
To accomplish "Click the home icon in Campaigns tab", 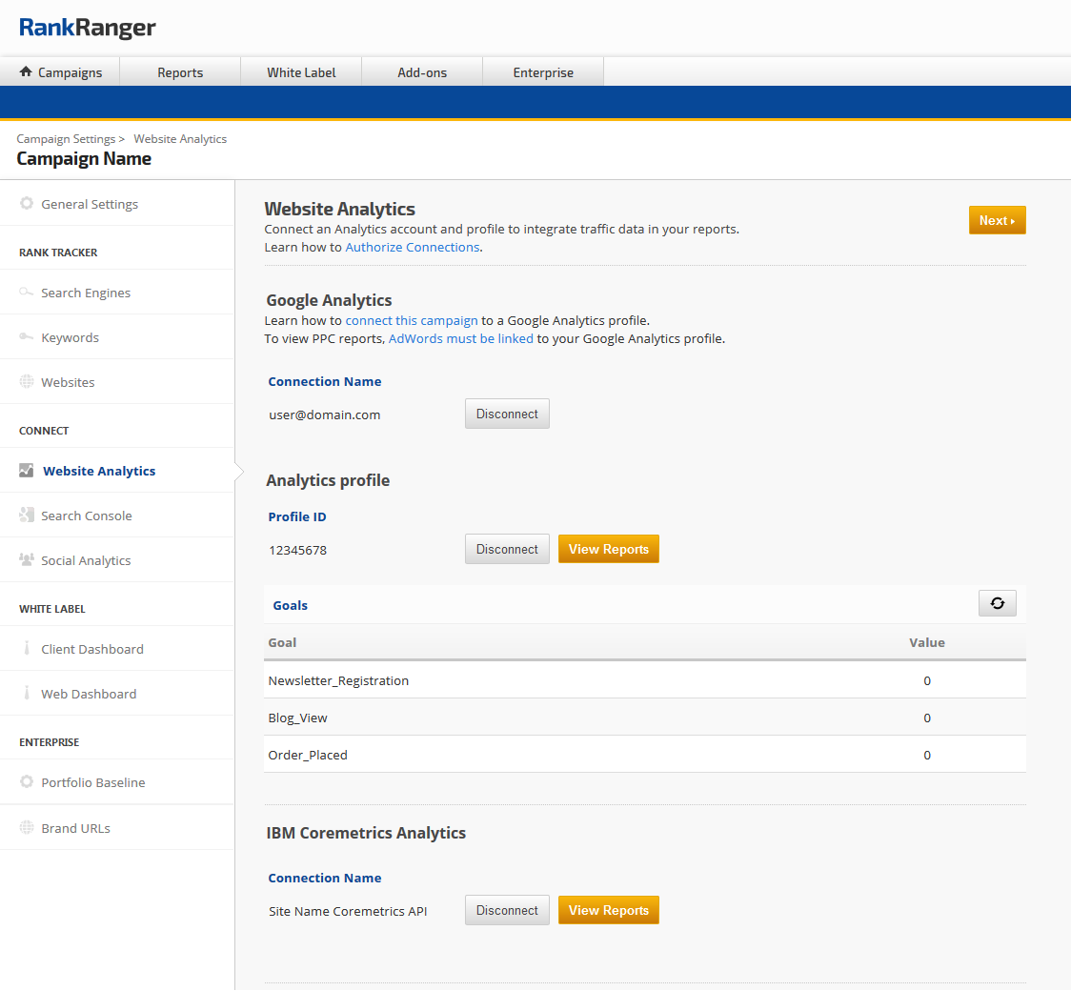I will (x=26, y=72).
